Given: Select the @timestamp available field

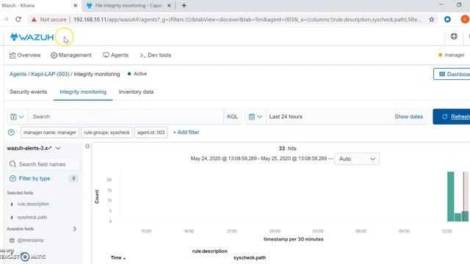Looking at the screenshot, I should [30, 240].
